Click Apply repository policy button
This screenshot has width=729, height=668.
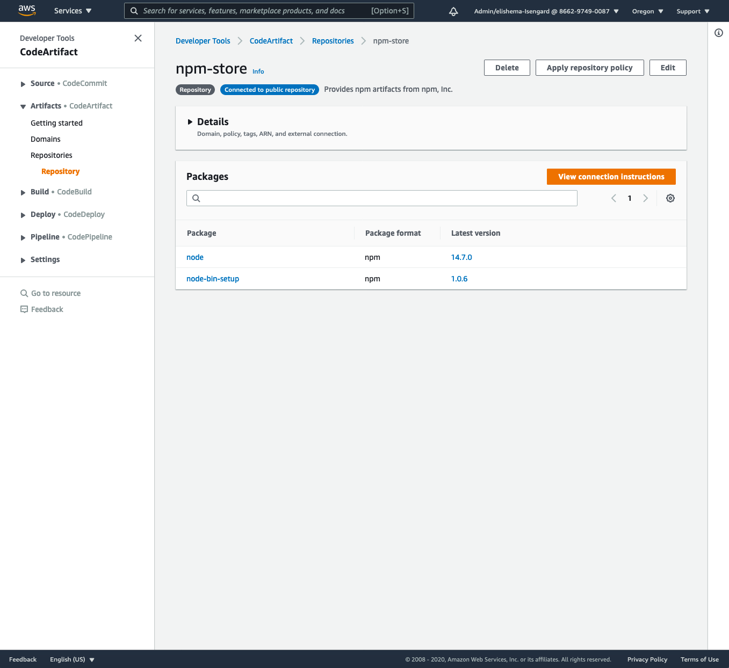[x=590, y=68]
